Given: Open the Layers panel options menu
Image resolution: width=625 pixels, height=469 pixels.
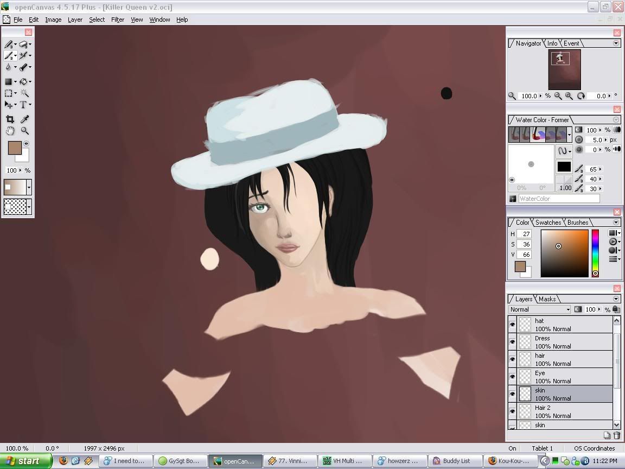Looking at the screenshot, I should point(616,299).
